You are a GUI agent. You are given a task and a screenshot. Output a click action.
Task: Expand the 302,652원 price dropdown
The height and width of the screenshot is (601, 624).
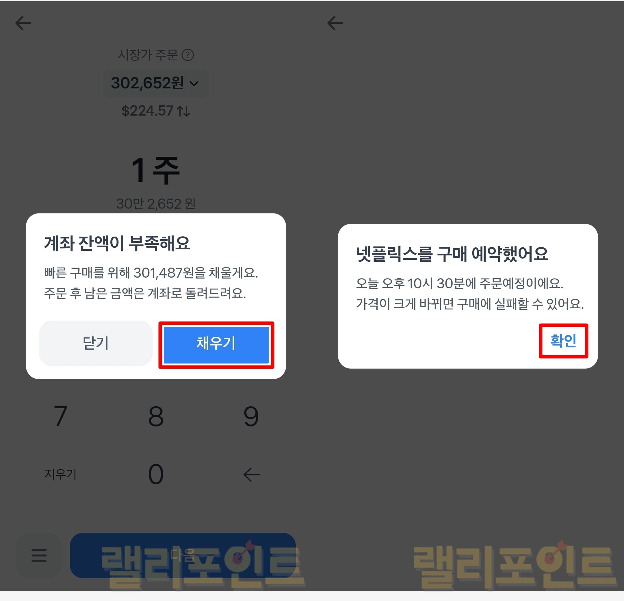click(156, 83)
